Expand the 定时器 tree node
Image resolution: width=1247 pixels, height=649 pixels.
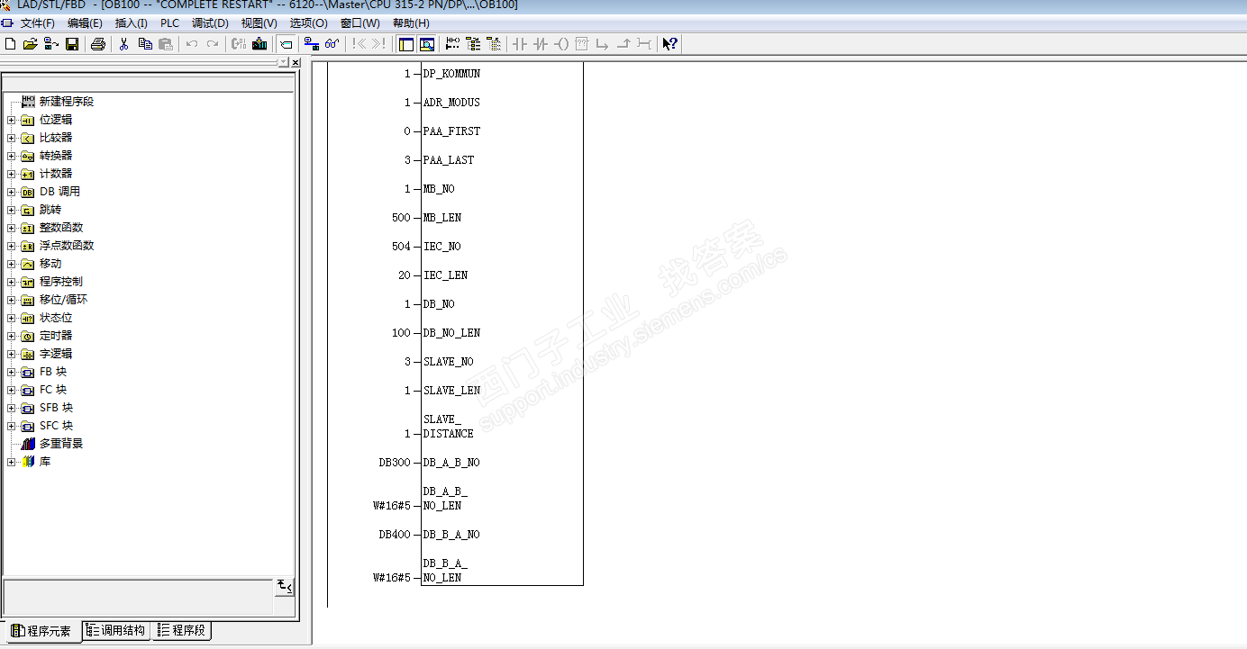[11, 336]
